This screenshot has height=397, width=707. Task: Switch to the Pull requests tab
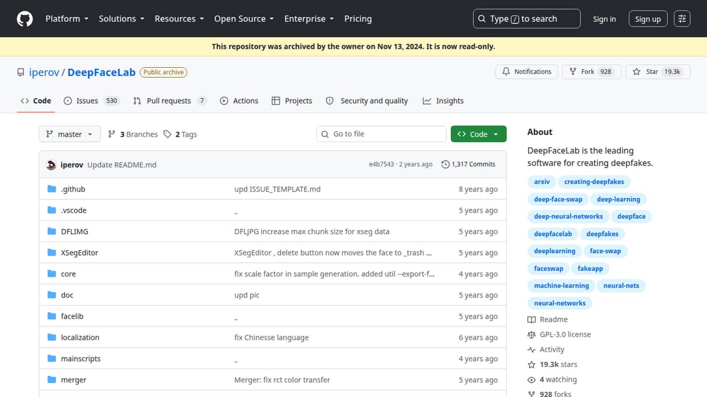click(x=170, y=101)
